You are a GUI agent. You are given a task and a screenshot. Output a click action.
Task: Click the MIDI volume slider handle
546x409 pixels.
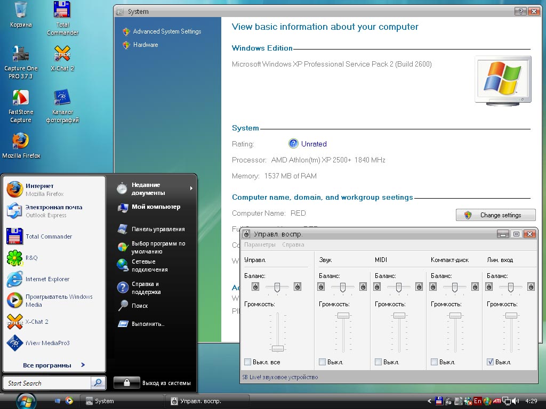(399, 315)
